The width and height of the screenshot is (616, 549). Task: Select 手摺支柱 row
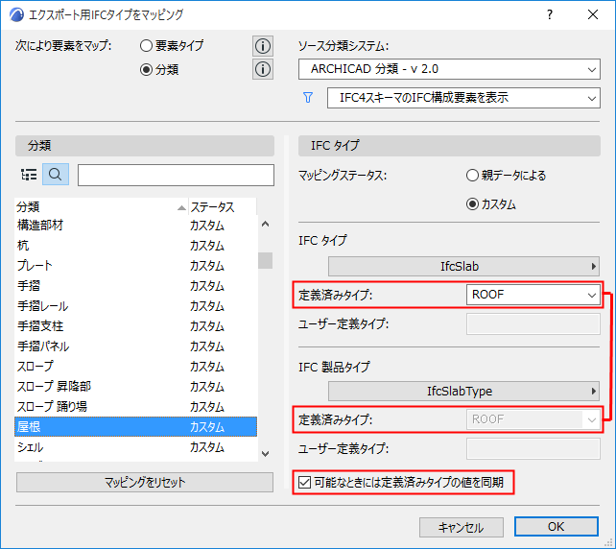pos(135,325)
